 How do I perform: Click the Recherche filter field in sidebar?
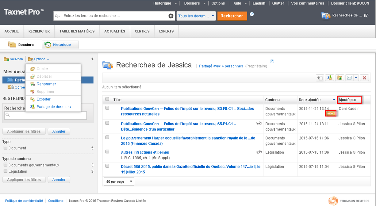45,115
